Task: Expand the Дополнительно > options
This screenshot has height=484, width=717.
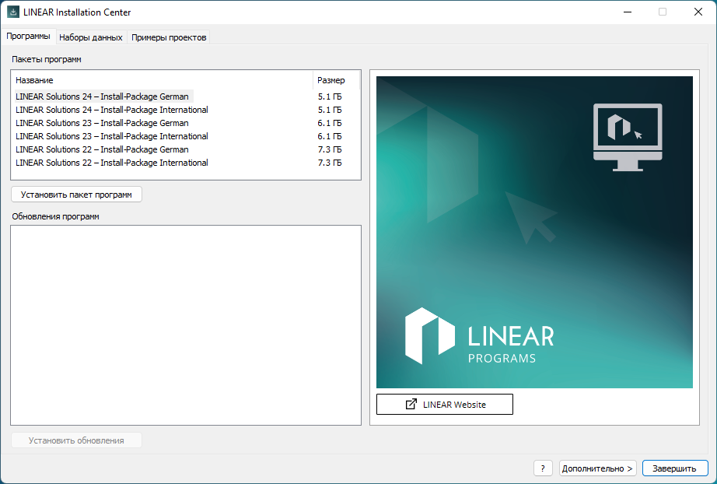Action: click(x=597, y=468)
